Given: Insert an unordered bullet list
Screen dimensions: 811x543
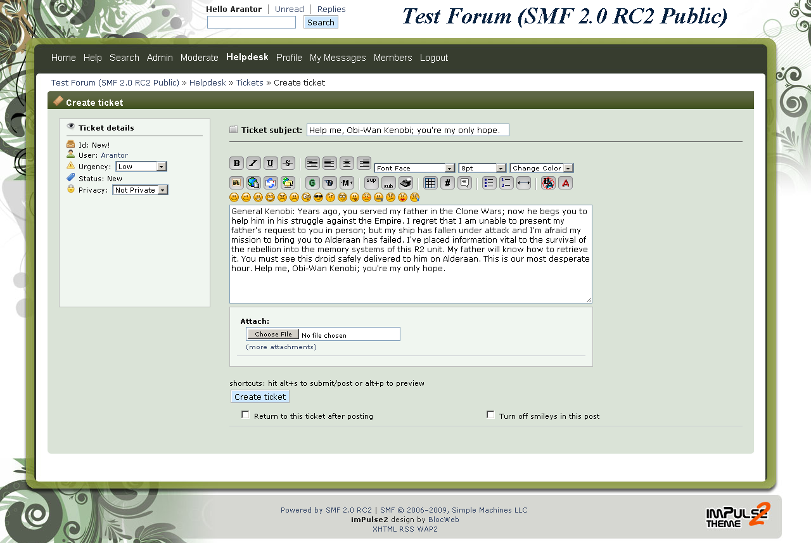Looking at the screenshot, I should pyautogui.click(x=489, y=183).
